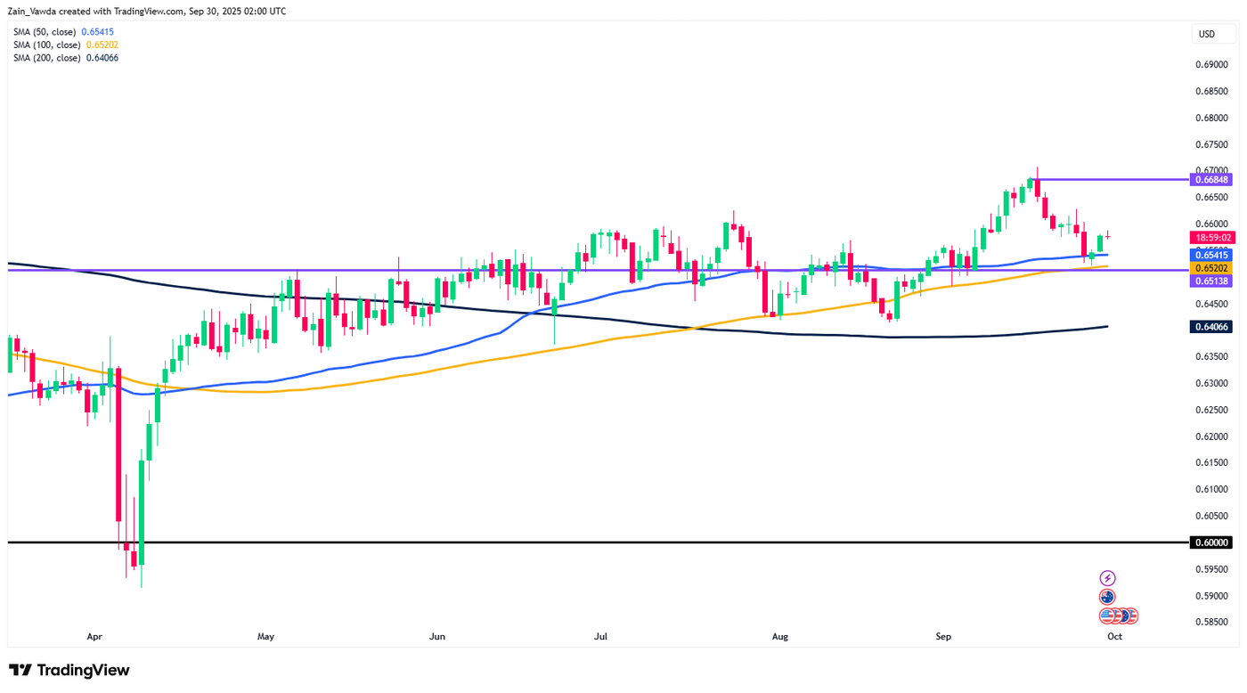1247x693 pixels.
Task: Click the blue 0.65415 SMA price label
Action: (1212, 255)
